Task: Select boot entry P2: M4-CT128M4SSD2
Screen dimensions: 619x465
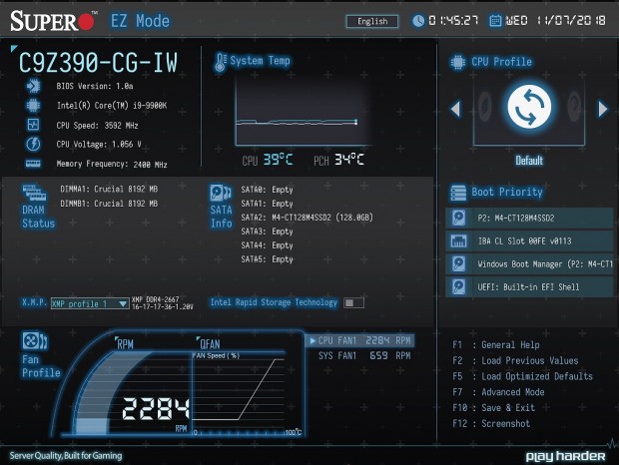Action: [529, 219]
